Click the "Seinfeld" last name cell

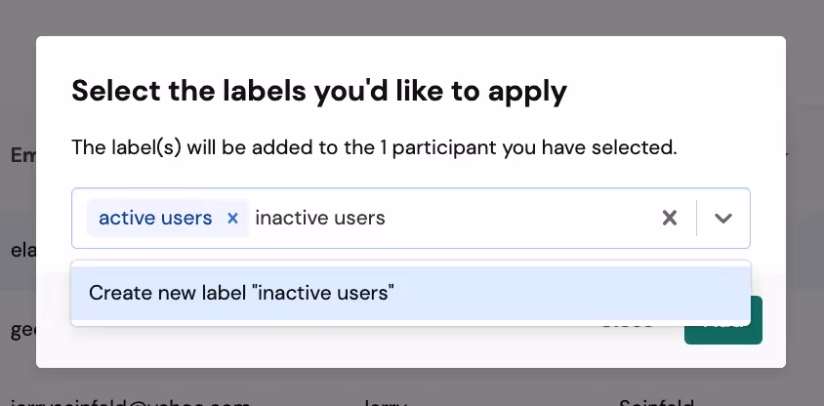(x=654, y=401)
